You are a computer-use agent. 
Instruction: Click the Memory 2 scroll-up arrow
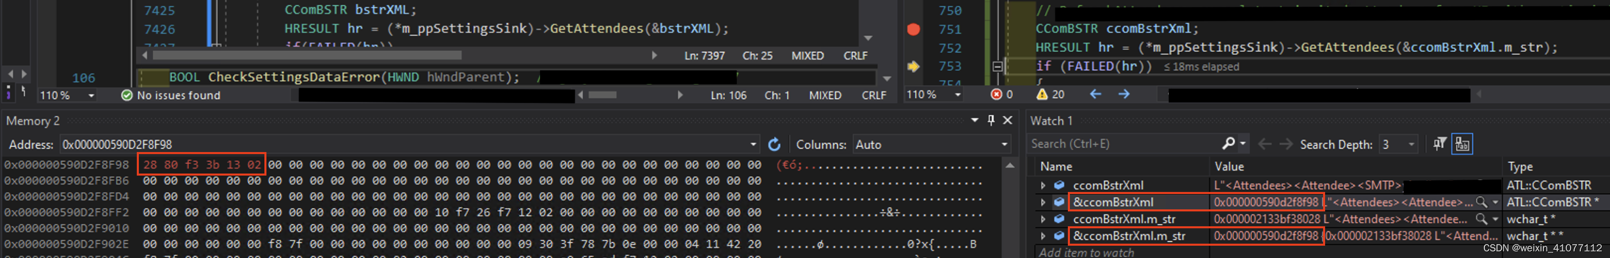pyautogui.click(x=1010, y=165)
